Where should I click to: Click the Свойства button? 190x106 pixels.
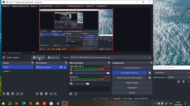click(x=38, y=58)
